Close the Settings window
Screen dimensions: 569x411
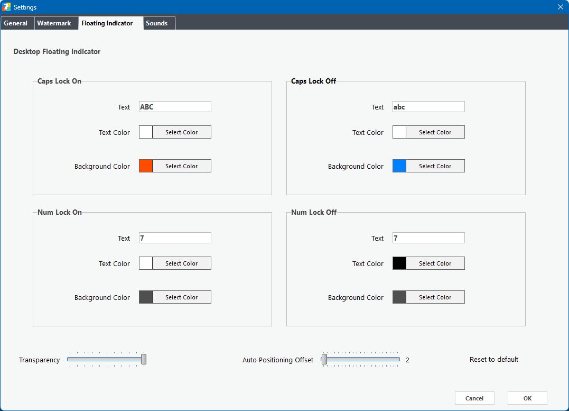pyautogui.click(x=561, y=7)
